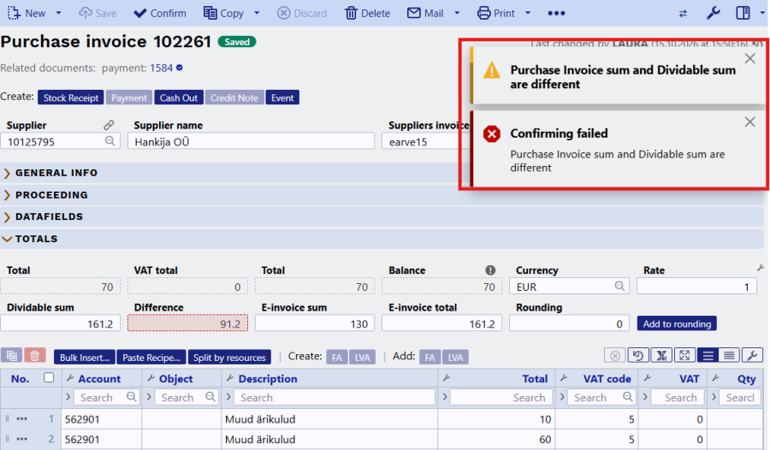This screenshot has width=770, height=450.
Task: Open payment link 1584
Action: 162,68
